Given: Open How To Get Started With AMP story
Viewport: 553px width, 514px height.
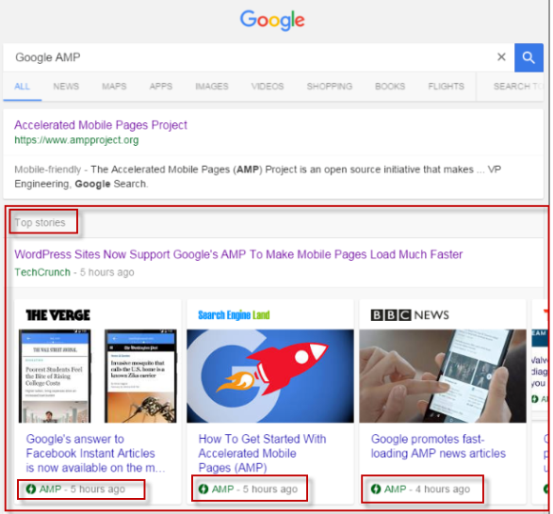Looking at the screenshot, I should click(x=263, y=454).
